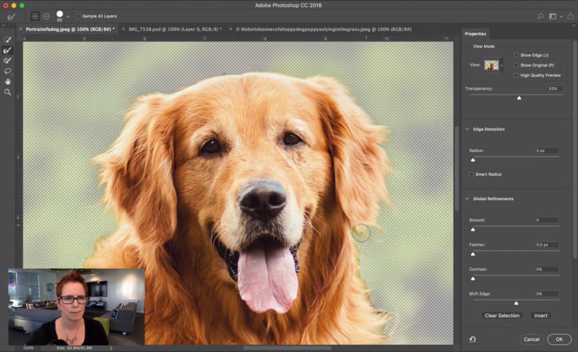This screenshot has height=352, width=578.
Task: Click the Shift Edge slider handle
Action: point(516,303)
